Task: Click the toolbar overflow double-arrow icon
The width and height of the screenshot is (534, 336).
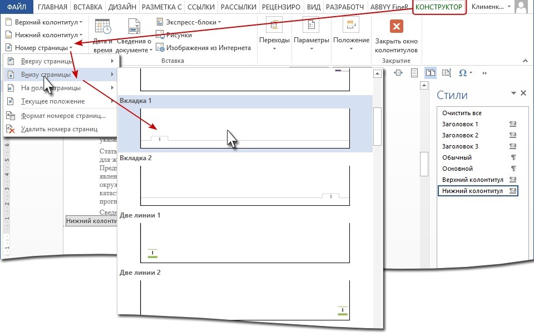Action: 484,73
